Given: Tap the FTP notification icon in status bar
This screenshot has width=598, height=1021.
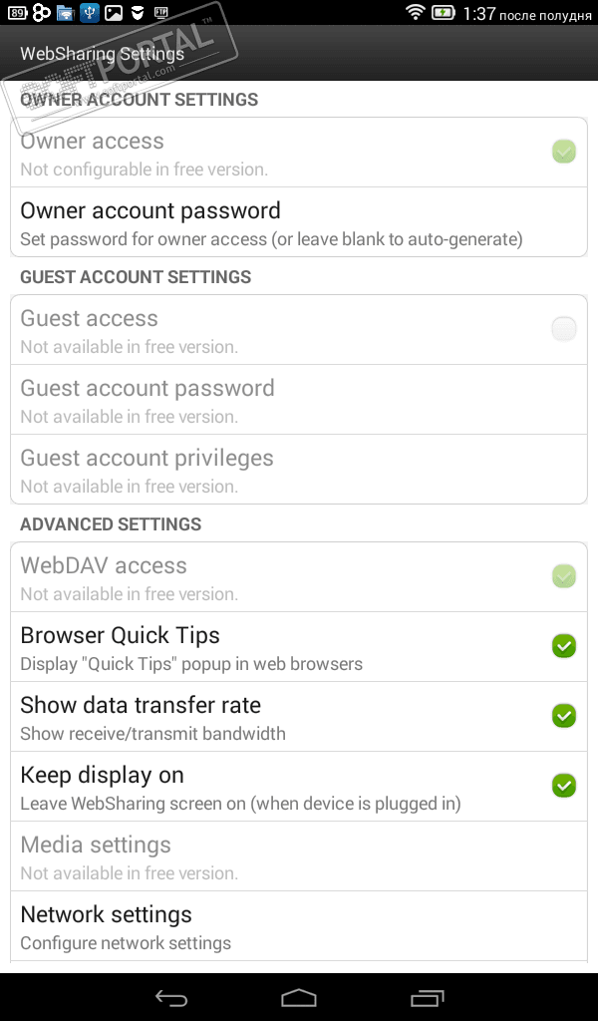Looking at the screenshot, I should pyautogui.click(x=161, y=13).
